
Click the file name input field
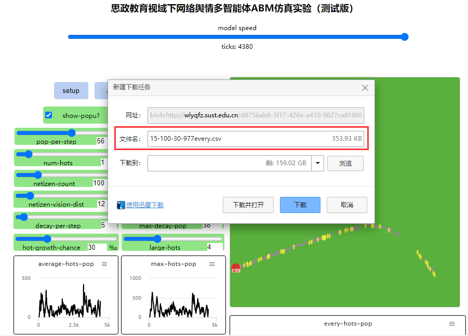(256, 139)
